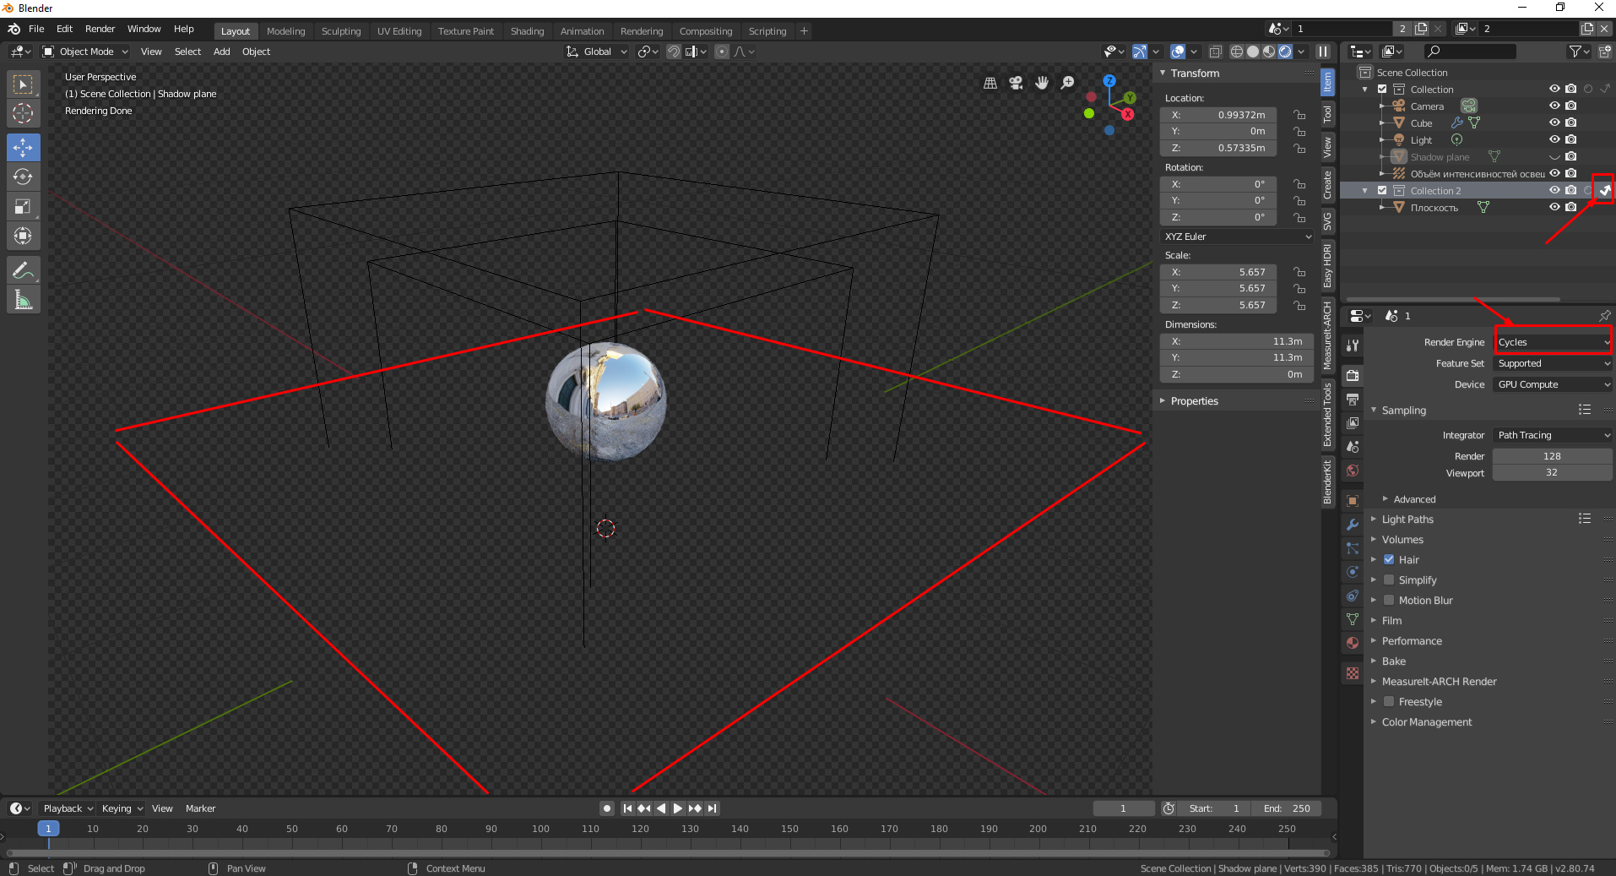Click the play animation button
Viewport: 1616px width, 876px height.
677,808
